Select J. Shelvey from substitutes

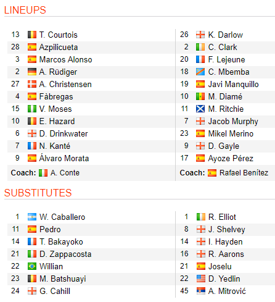(x=227, y=229)
